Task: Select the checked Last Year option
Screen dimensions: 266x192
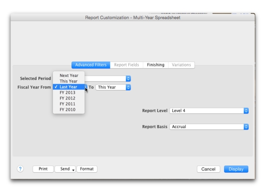Action: (69, 87)
